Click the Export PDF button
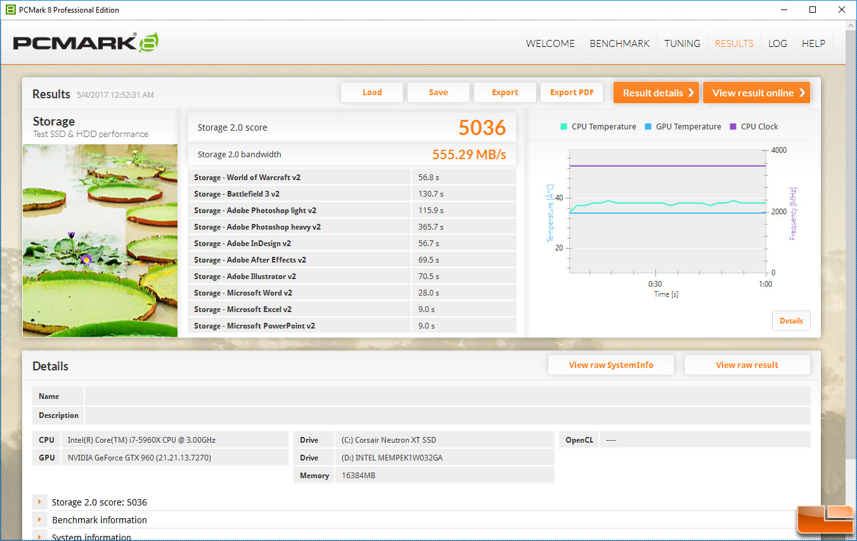Viewport: 857px width, 541px height. click(x=572, y=93)
